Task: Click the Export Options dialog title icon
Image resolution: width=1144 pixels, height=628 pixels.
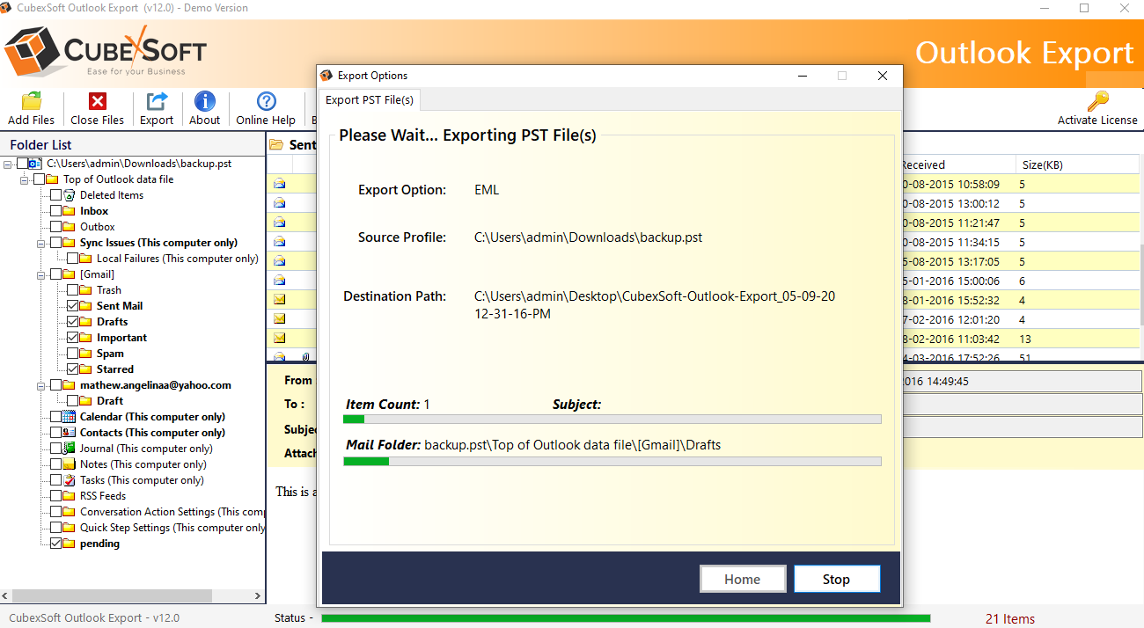Action: click(x=326, y=76)
